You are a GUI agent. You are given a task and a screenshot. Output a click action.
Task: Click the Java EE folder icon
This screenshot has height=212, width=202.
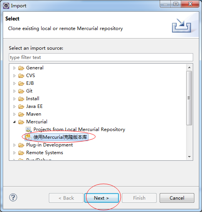click(21, 106)
